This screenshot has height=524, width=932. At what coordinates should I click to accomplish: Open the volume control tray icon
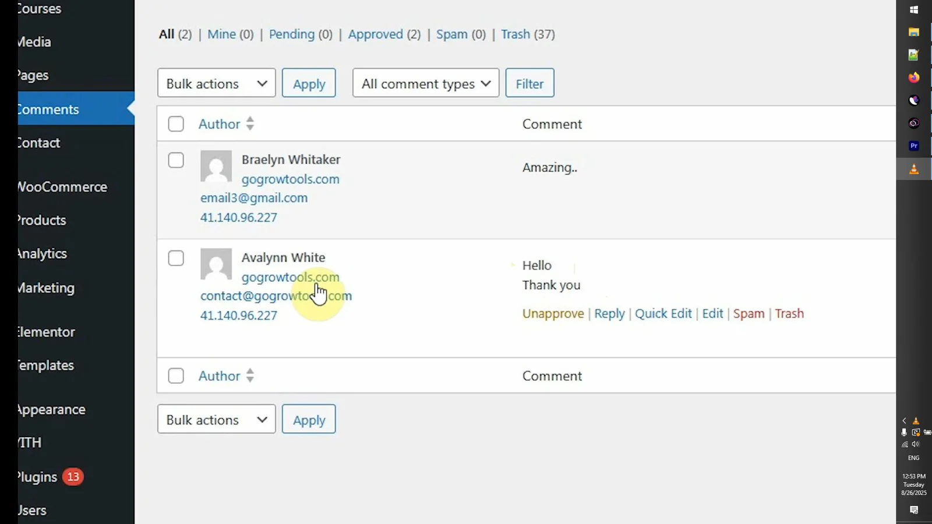tap(916, 444)
